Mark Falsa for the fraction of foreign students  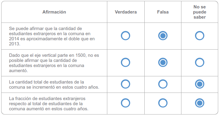pyautogui.click(x=163, y=103)
